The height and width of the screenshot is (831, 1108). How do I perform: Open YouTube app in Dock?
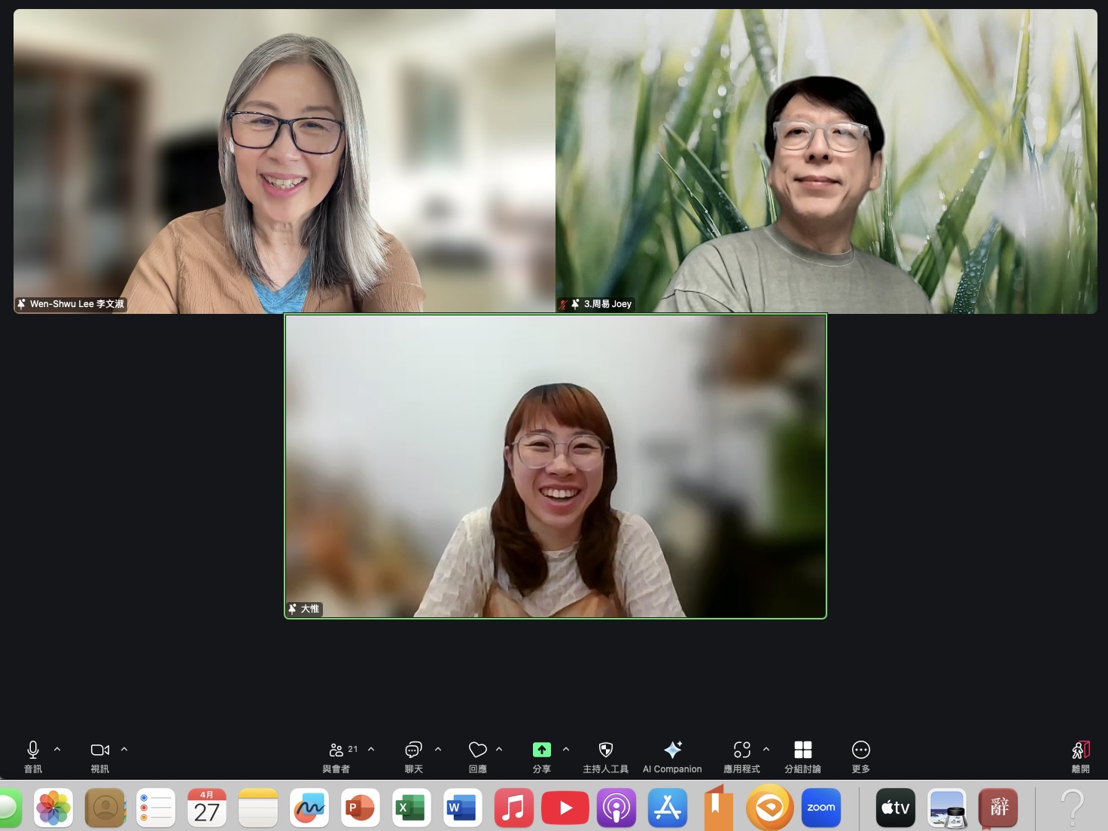565,808
